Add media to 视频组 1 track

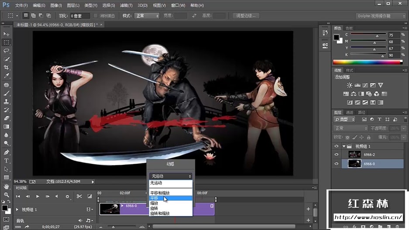(x=308, y=209)
